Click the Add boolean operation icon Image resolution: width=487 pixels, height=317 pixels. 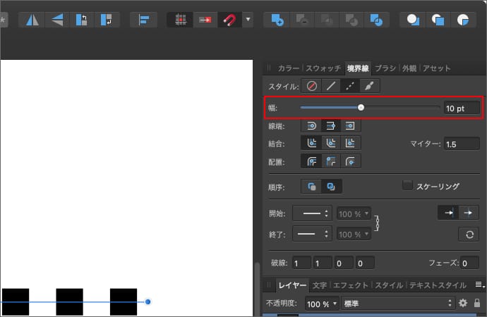tap(276, 20)
